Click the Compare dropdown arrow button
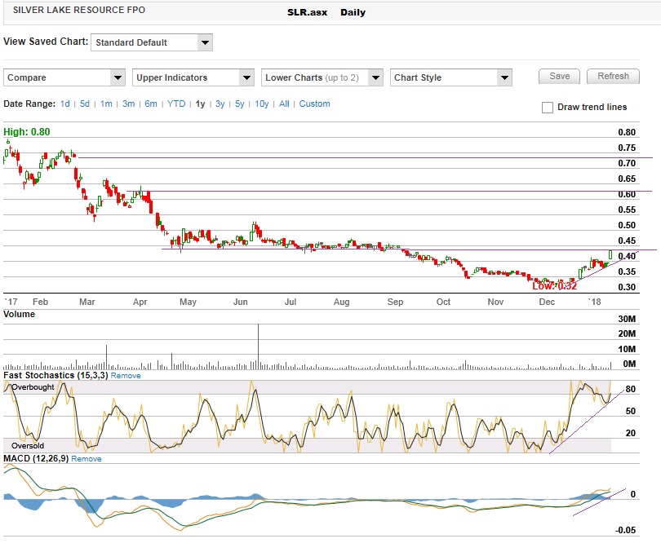 click(x=118, y=78)
